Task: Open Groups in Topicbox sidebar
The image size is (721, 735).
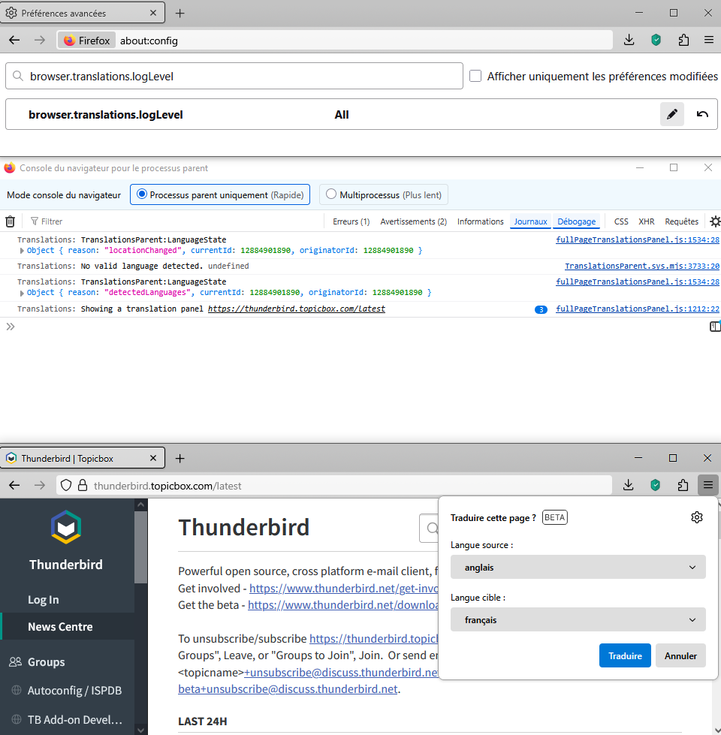Action: 46,662
